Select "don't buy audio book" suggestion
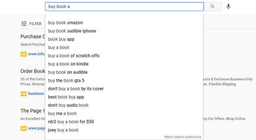256x140 pixels. (68, 105)
